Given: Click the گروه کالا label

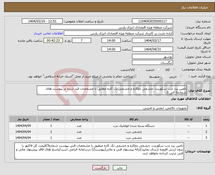Looking at the screenshot, I should pyautogui.click(x=204, y=108).
